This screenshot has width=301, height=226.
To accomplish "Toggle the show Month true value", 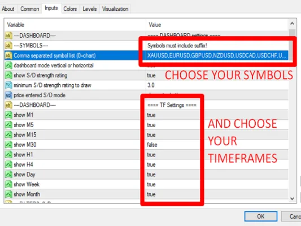I will pyautogui.click(x=151, y=194).
